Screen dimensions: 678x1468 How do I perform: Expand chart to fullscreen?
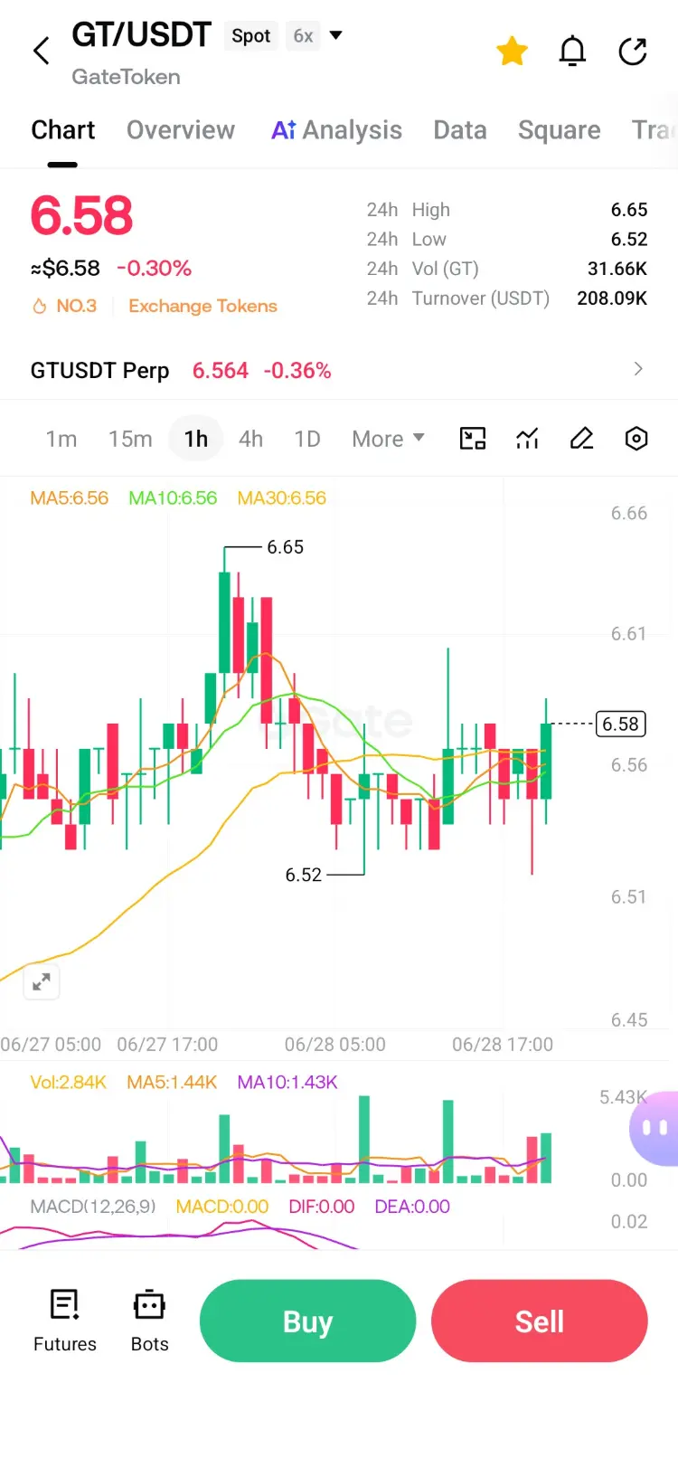(x=42, y=981)
